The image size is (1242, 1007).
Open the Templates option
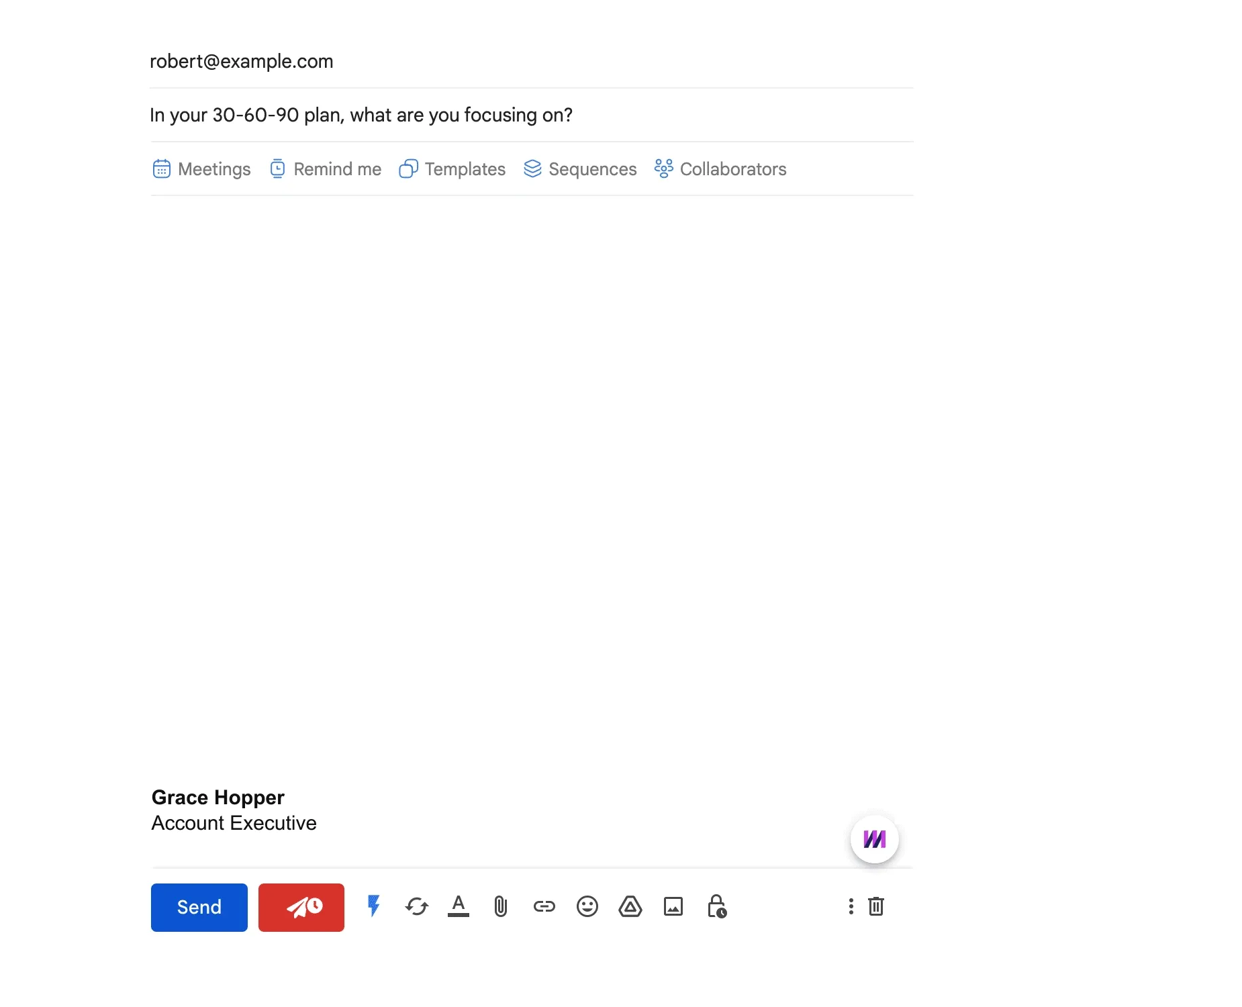click(452, 169)
